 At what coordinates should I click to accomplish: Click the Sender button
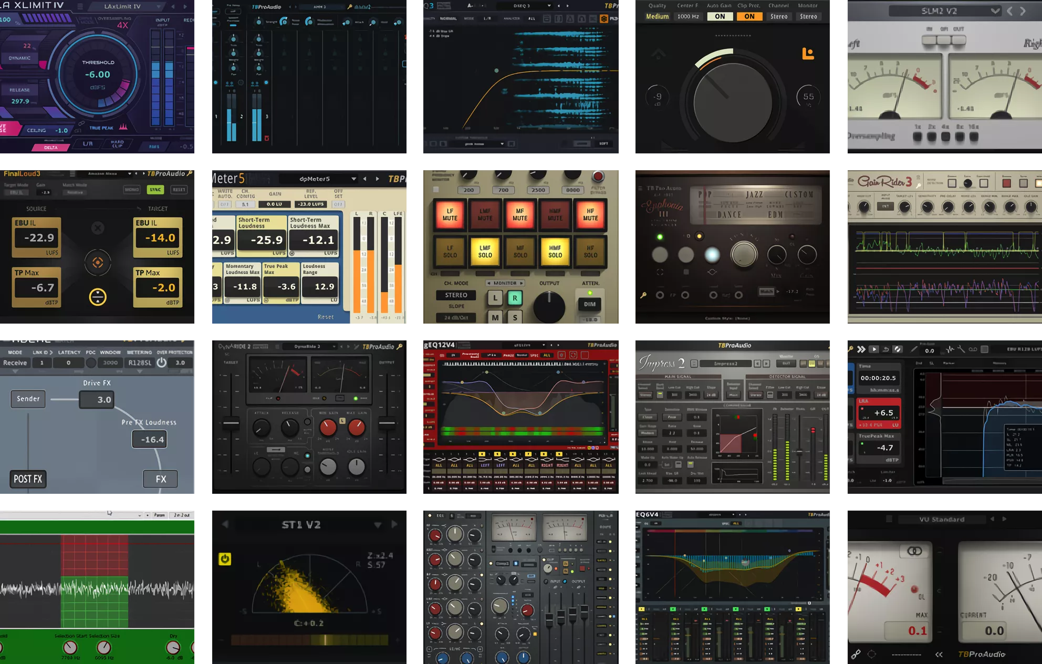(28, 399)
